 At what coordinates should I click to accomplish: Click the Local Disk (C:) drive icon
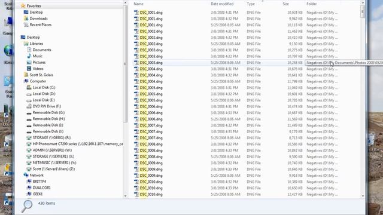(29, 87)
